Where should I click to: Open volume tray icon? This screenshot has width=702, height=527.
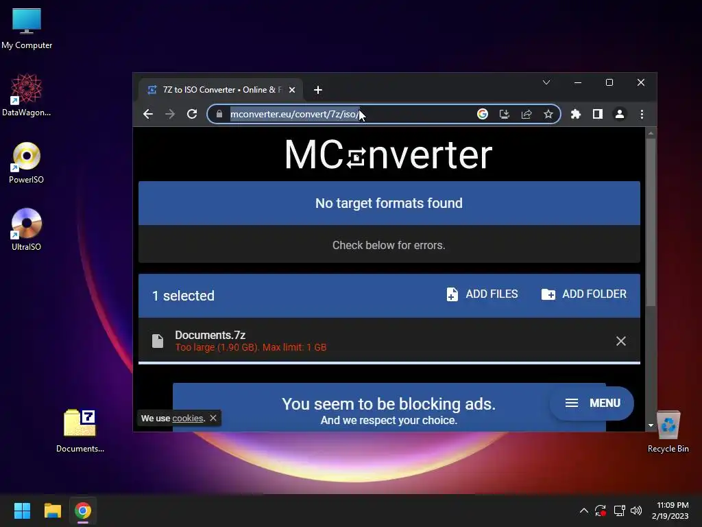click(636, 511)
